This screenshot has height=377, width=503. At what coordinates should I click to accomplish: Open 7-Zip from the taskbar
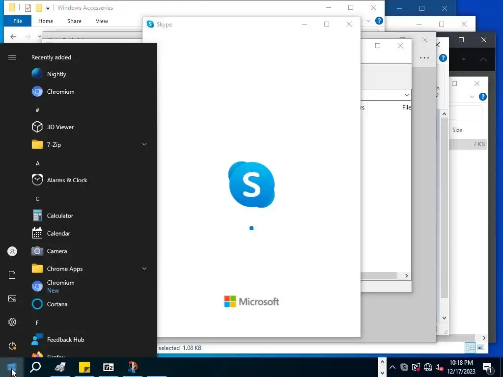pyautogui.click(x=109, y=367)
